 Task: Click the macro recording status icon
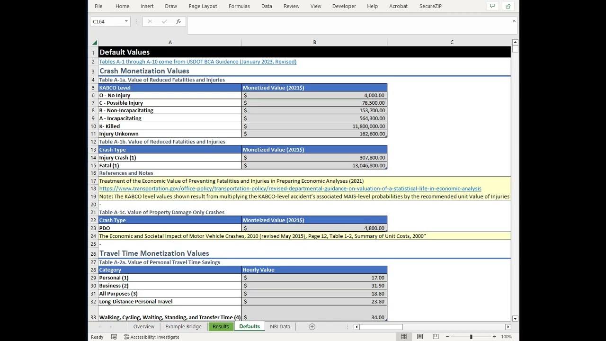(114, 337)
